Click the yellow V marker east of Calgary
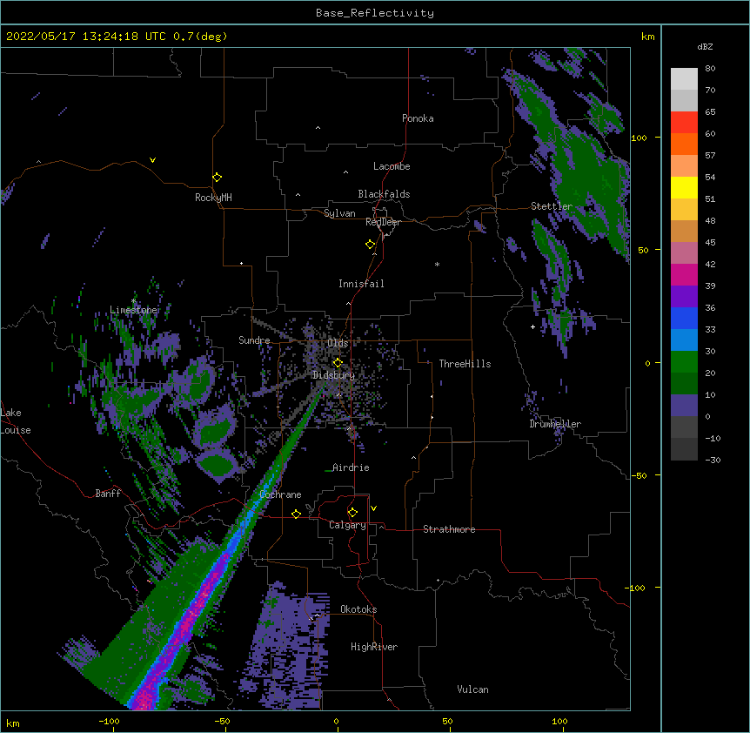This screenshot has height=733, width=750. click(373, 508)
